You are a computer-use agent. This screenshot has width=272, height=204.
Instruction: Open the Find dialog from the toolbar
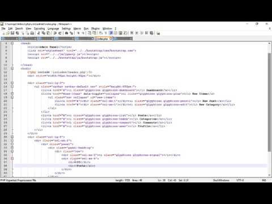pos(66,33)
